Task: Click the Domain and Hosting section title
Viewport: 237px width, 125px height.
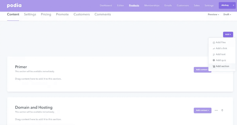Action: point(34,107)
